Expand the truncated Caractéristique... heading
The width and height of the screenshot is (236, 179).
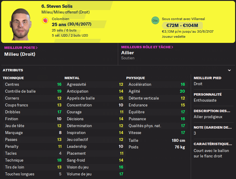[x=213, y=144]
